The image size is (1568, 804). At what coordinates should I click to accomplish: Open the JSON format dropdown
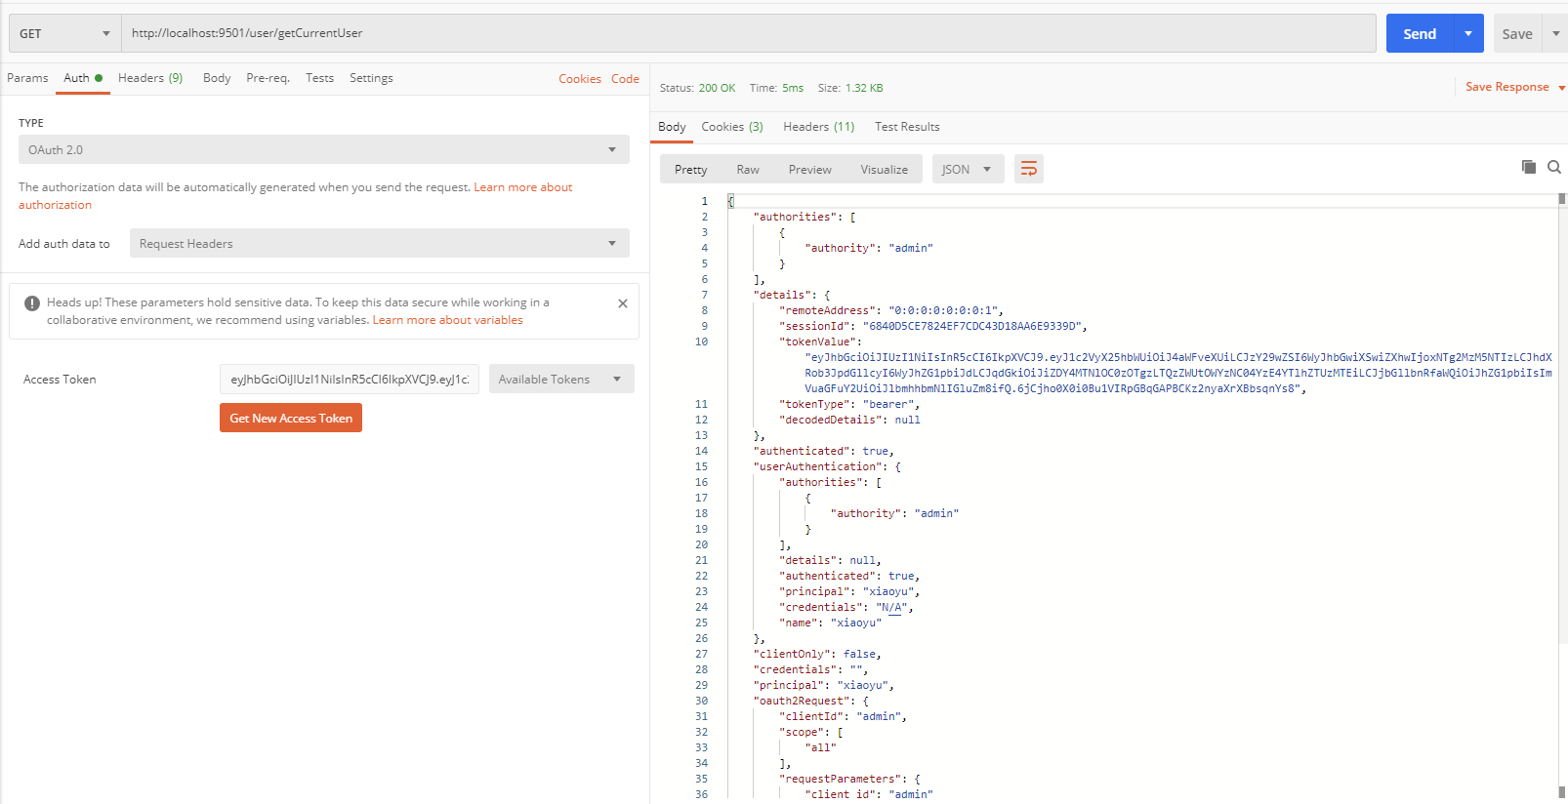coord(967,169)
